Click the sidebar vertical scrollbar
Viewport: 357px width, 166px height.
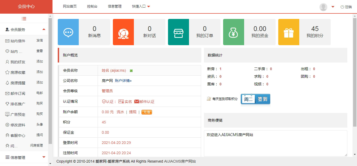[50, 79]
